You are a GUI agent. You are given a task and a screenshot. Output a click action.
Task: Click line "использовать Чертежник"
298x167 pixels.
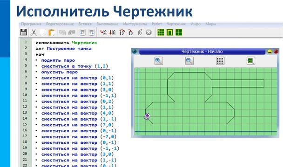[x=66, y=43]
